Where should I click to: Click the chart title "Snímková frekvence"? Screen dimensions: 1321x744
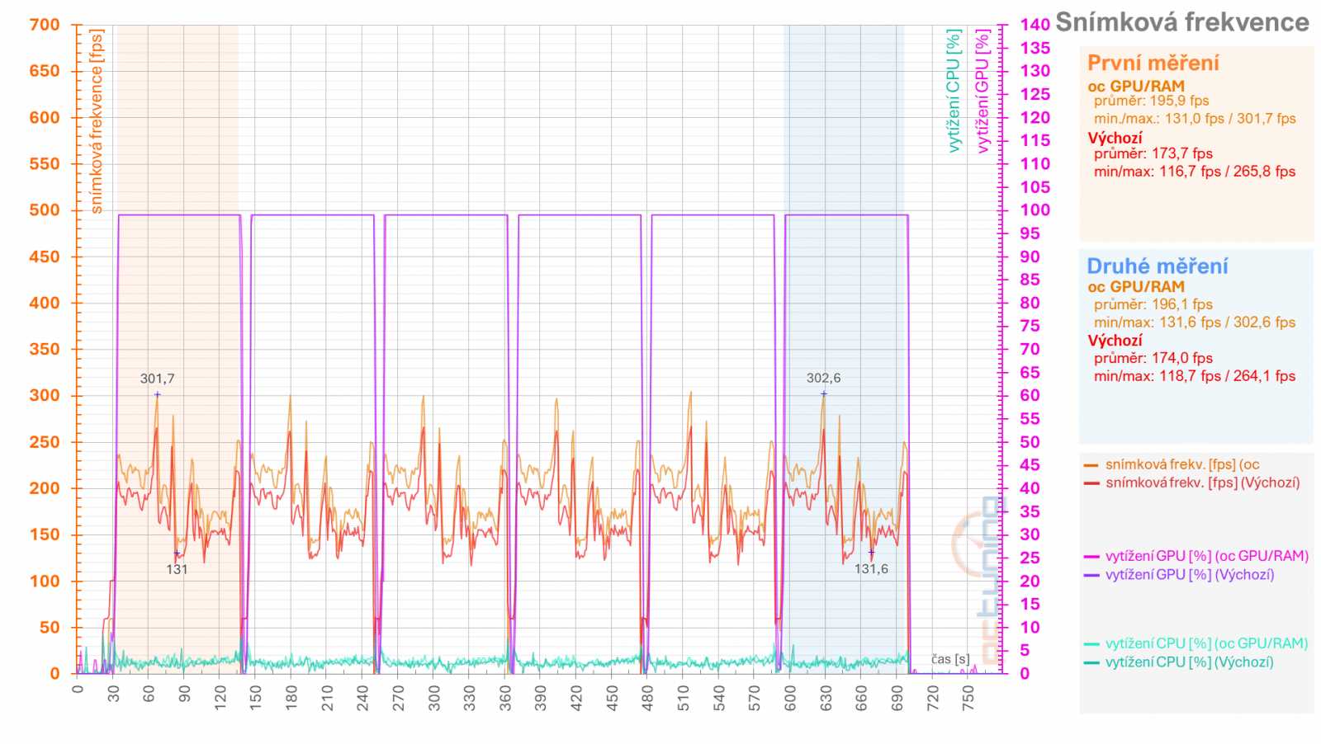(1181, 22)
